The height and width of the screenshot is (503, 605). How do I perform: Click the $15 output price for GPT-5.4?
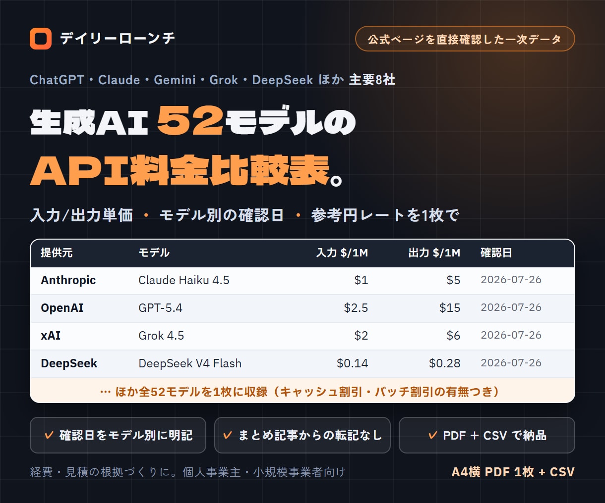[450, 308]
